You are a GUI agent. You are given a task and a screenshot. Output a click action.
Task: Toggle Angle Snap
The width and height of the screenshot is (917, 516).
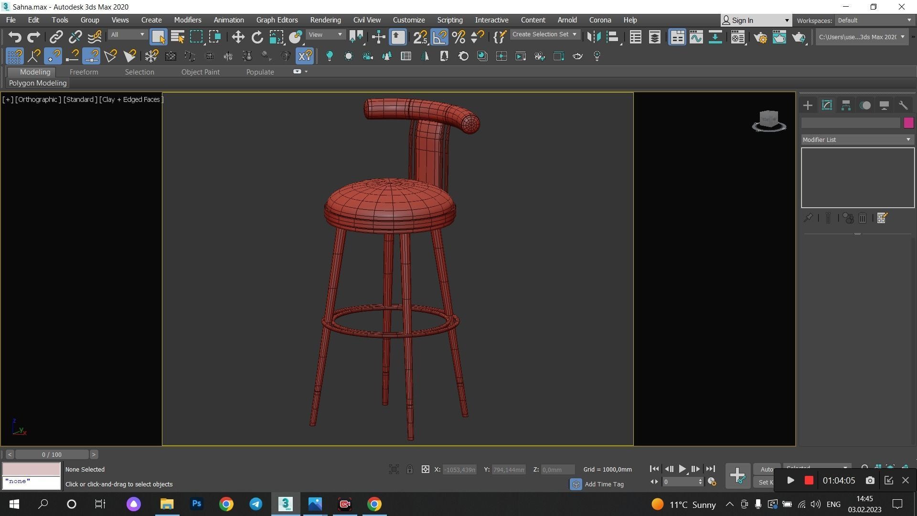point(439,37)
